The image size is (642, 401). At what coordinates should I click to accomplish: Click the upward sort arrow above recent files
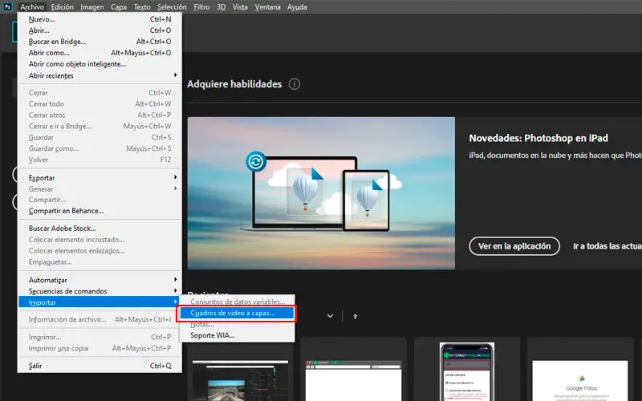(x=356, y=316)
